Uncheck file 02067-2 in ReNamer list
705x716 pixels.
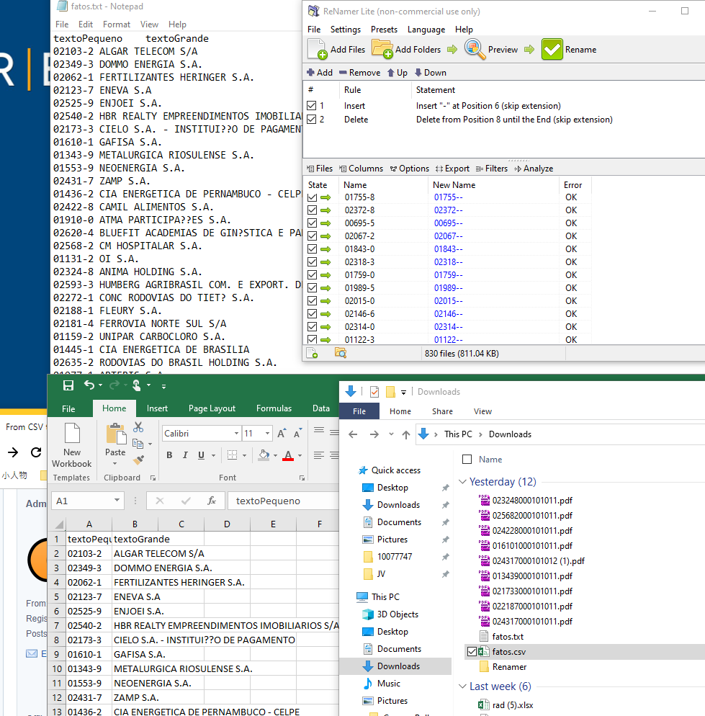point(313,236)
